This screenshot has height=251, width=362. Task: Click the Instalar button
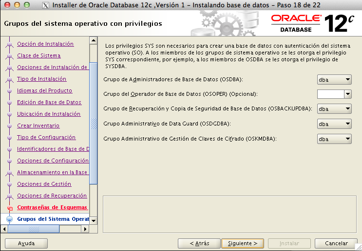pyautogui.click(x=289, y=243)
